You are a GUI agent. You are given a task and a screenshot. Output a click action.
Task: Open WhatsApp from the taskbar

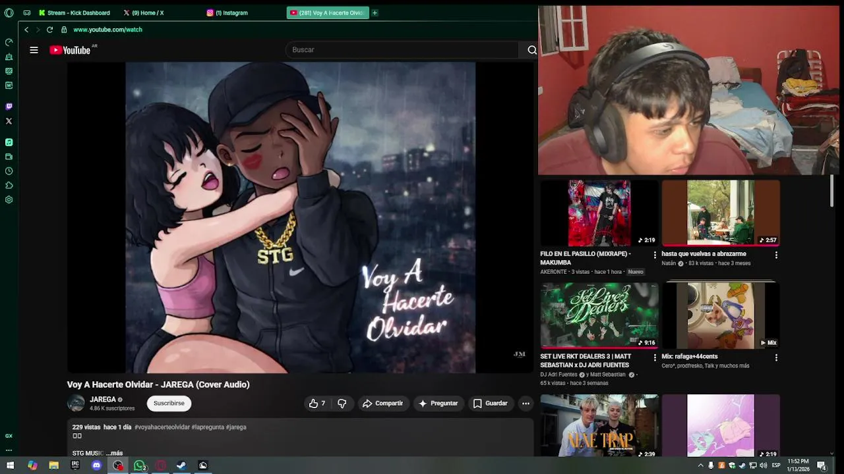point(139,465)
